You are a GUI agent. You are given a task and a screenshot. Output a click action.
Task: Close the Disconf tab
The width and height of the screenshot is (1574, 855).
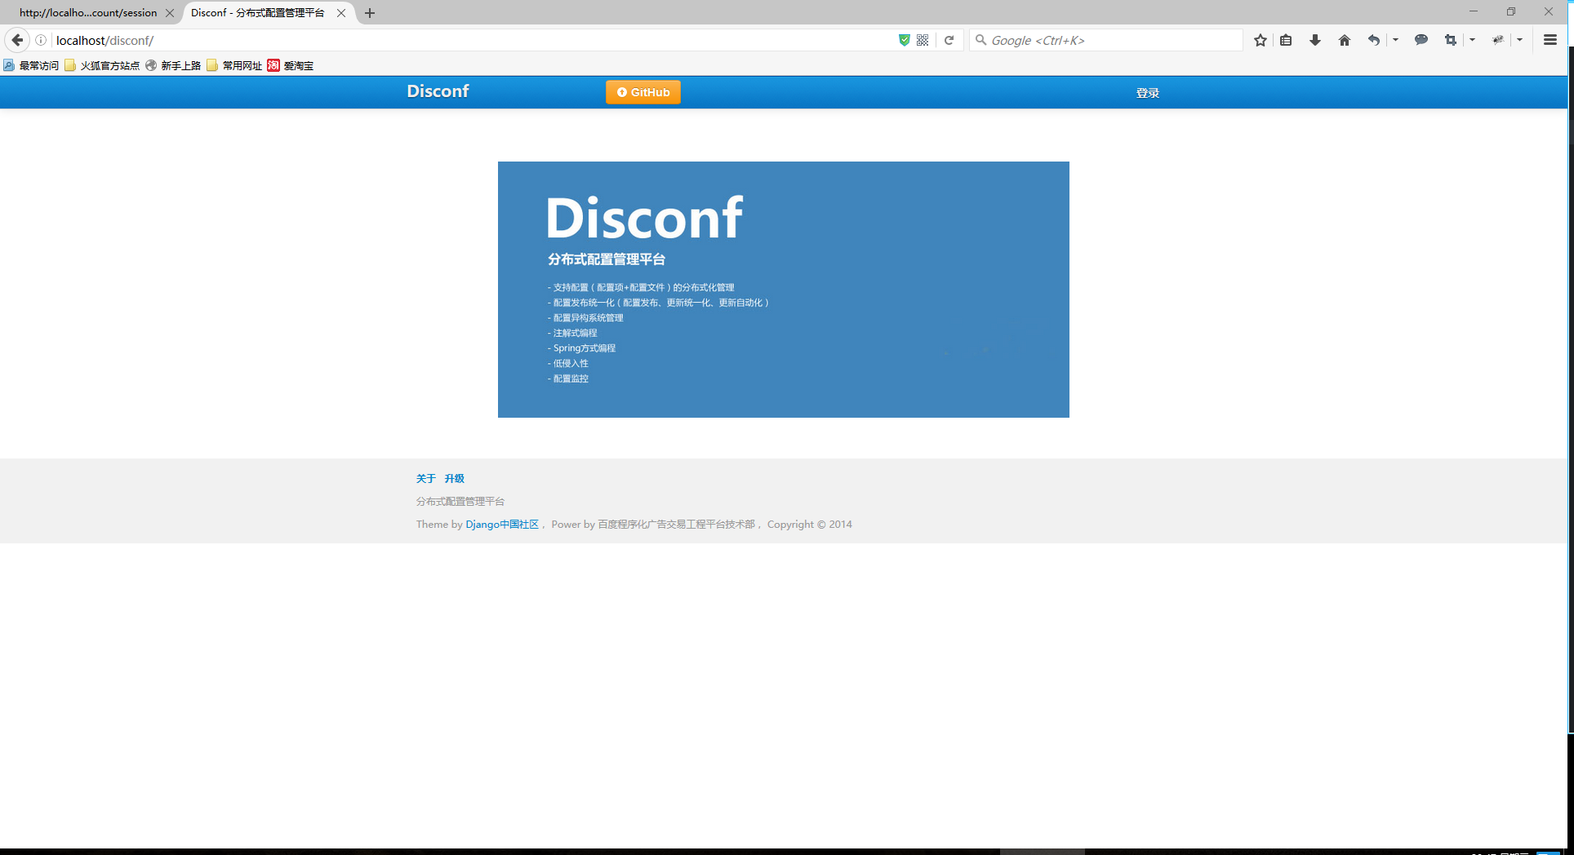[x=341, y=13]
